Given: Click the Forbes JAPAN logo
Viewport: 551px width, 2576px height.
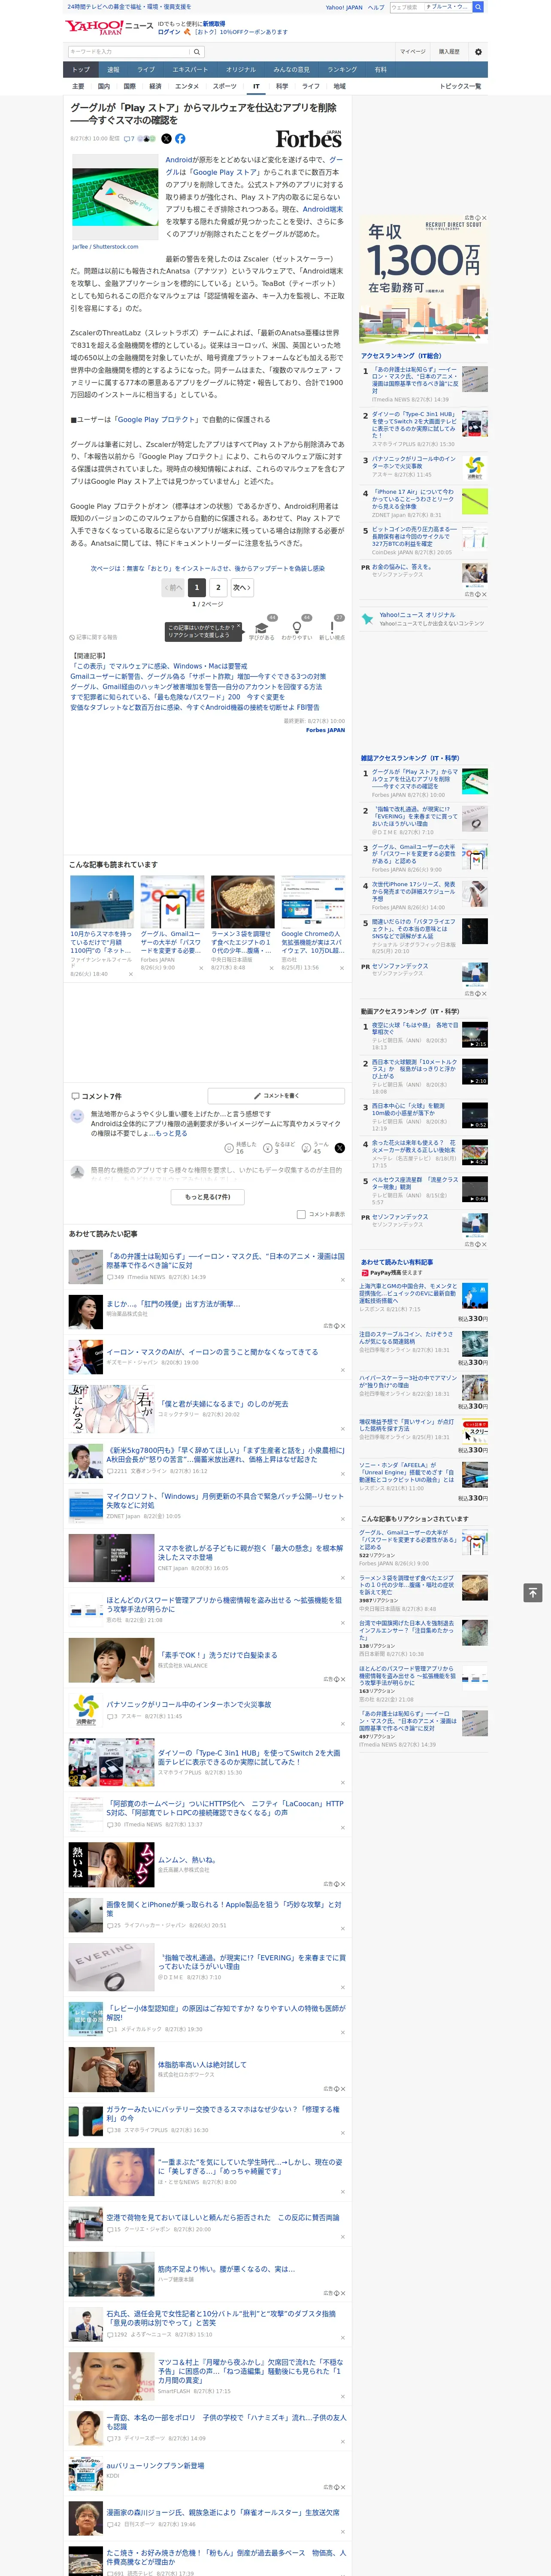Looking at the screenshot, I should tap(309, 139).
